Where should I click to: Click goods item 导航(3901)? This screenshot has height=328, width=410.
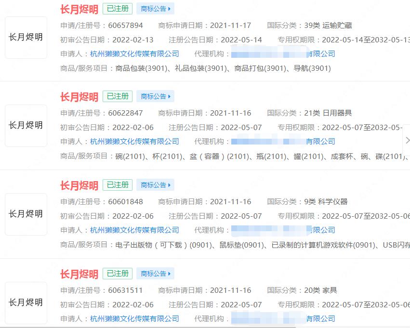(x=312, y=68)
